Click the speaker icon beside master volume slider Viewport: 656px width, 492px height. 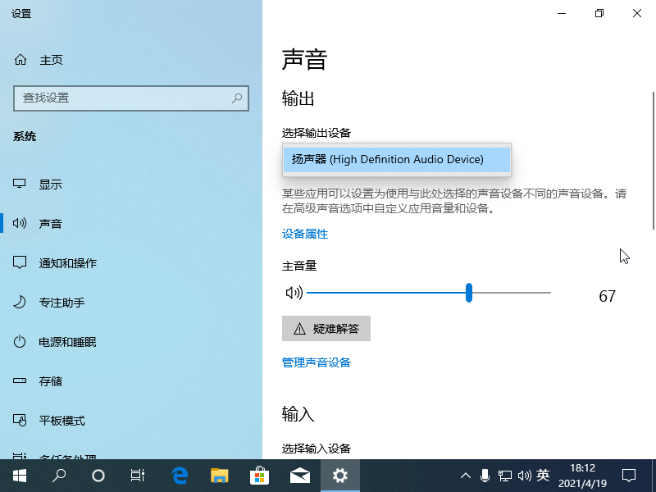(293, 293)
